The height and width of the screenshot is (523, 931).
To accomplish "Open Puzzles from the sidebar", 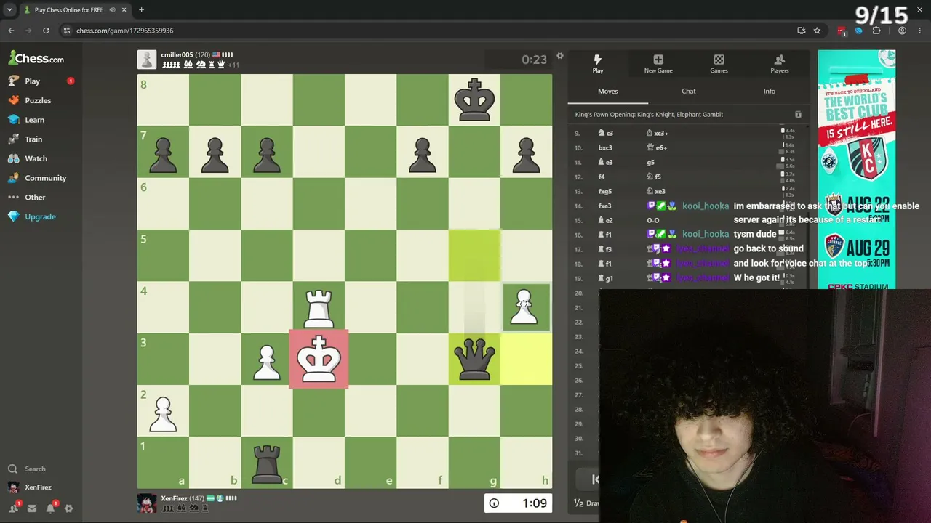I will click(38, 100).
